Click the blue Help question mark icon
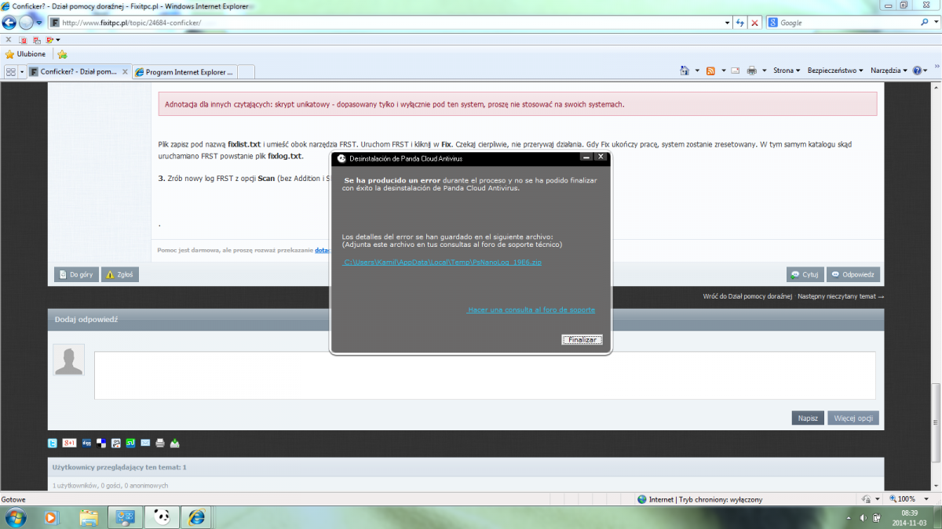Screen dimensions: 942x529 click(916, 71)
